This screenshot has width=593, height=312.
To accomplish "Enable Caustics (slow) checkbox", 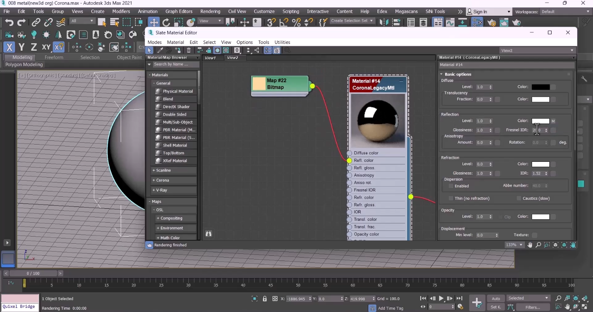I will point(519,199).
